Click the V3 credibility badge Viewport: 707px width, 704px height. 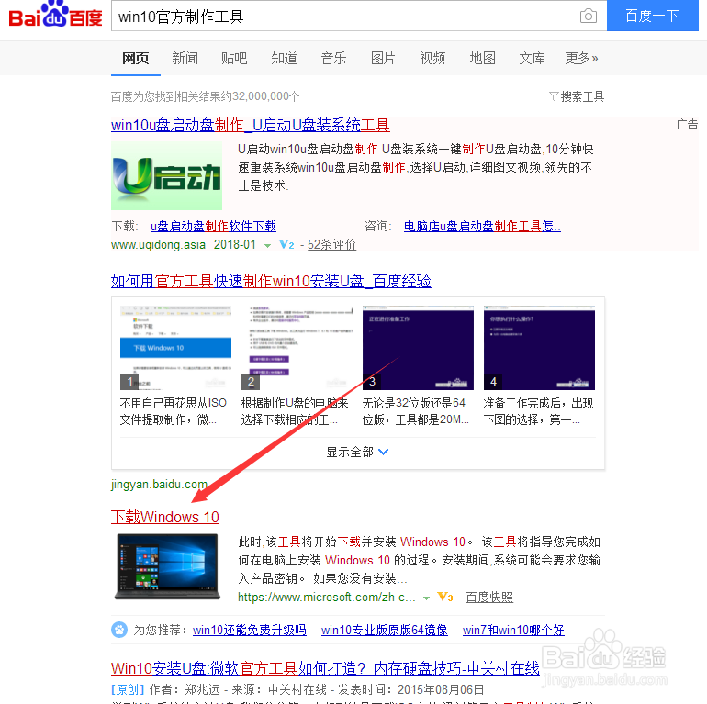click(445, 598)
